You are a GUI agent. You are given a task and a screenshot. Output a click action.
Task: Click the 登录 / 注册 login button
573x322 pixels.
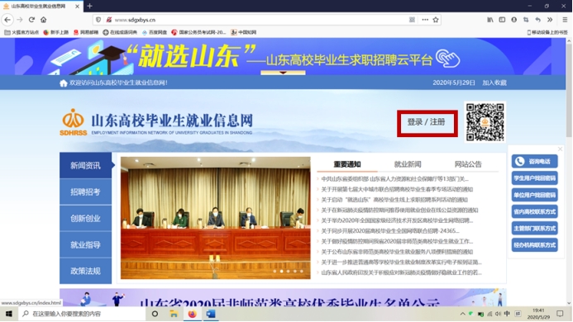click(427, 123)
